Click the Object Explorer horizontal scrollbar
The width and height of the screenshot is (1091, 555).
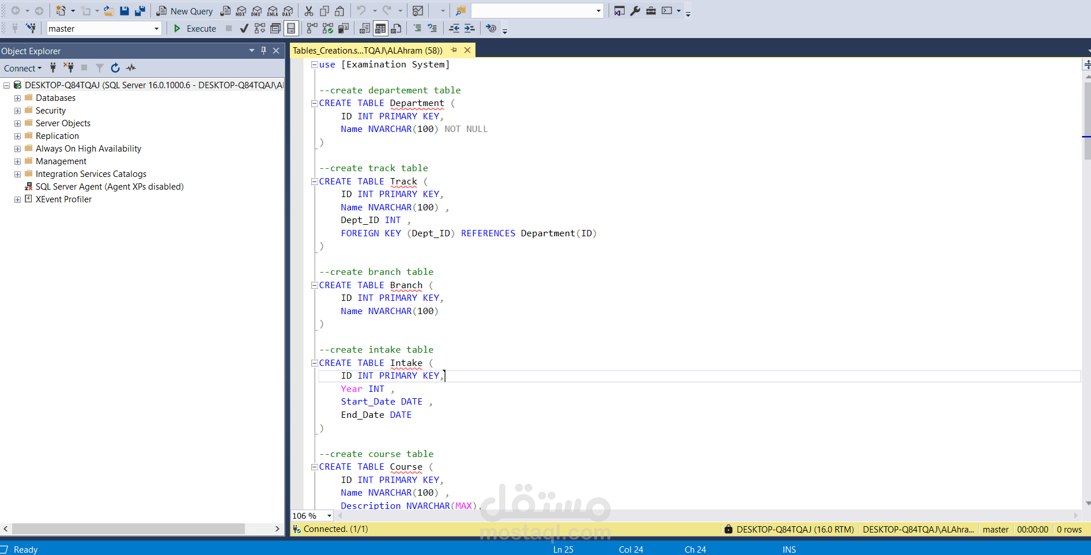pos(128,528)
